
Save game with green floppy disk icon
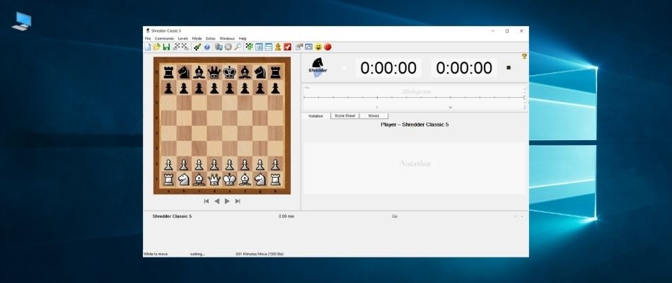(166, 47)
